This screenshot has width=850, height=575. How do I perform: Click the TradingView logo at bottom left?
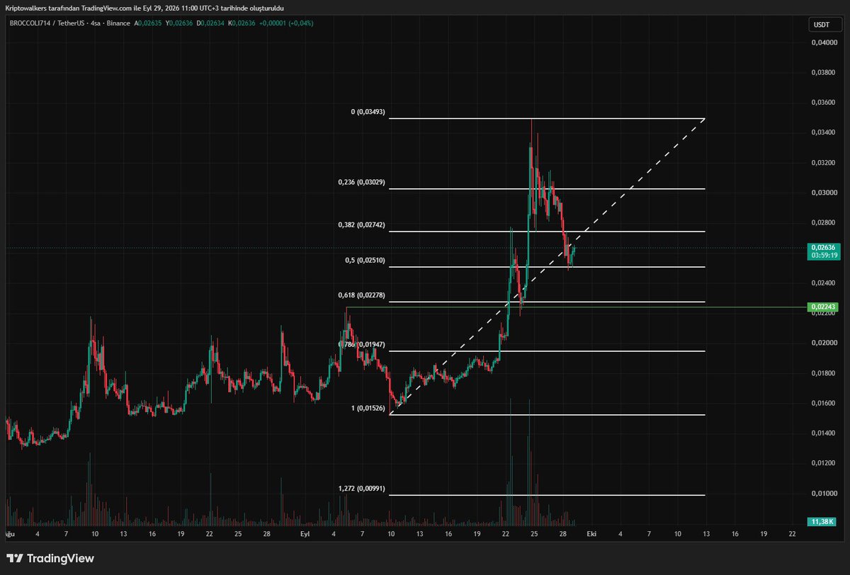(50, 558)
